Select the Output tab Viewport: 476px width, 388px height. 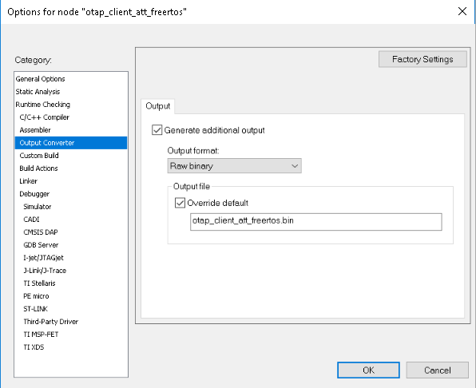click(x=158, y=106)
